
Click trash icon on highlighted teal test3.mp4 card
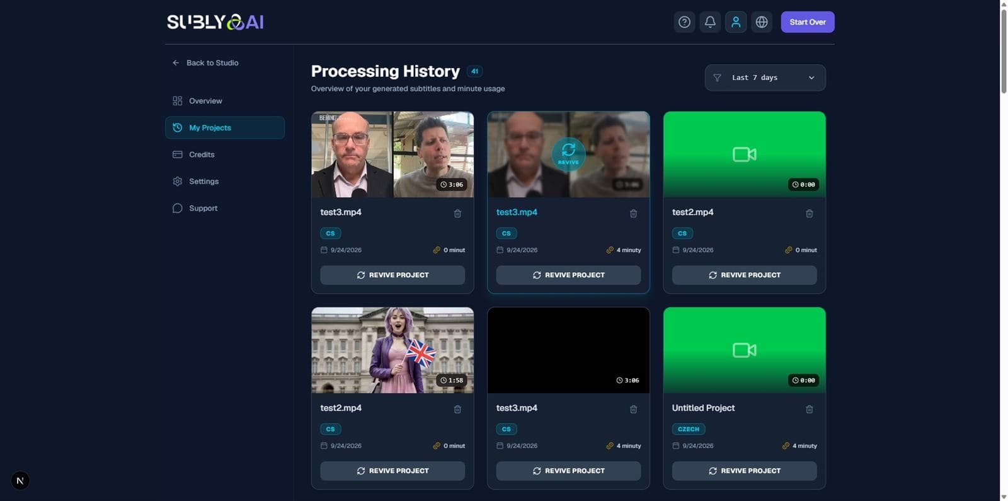pyautogui.click(x=633, y=213)
